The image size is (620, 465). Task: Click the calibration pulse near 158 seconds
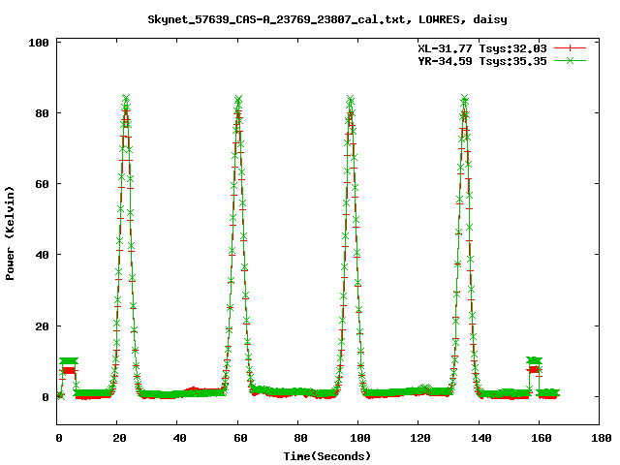534,365
